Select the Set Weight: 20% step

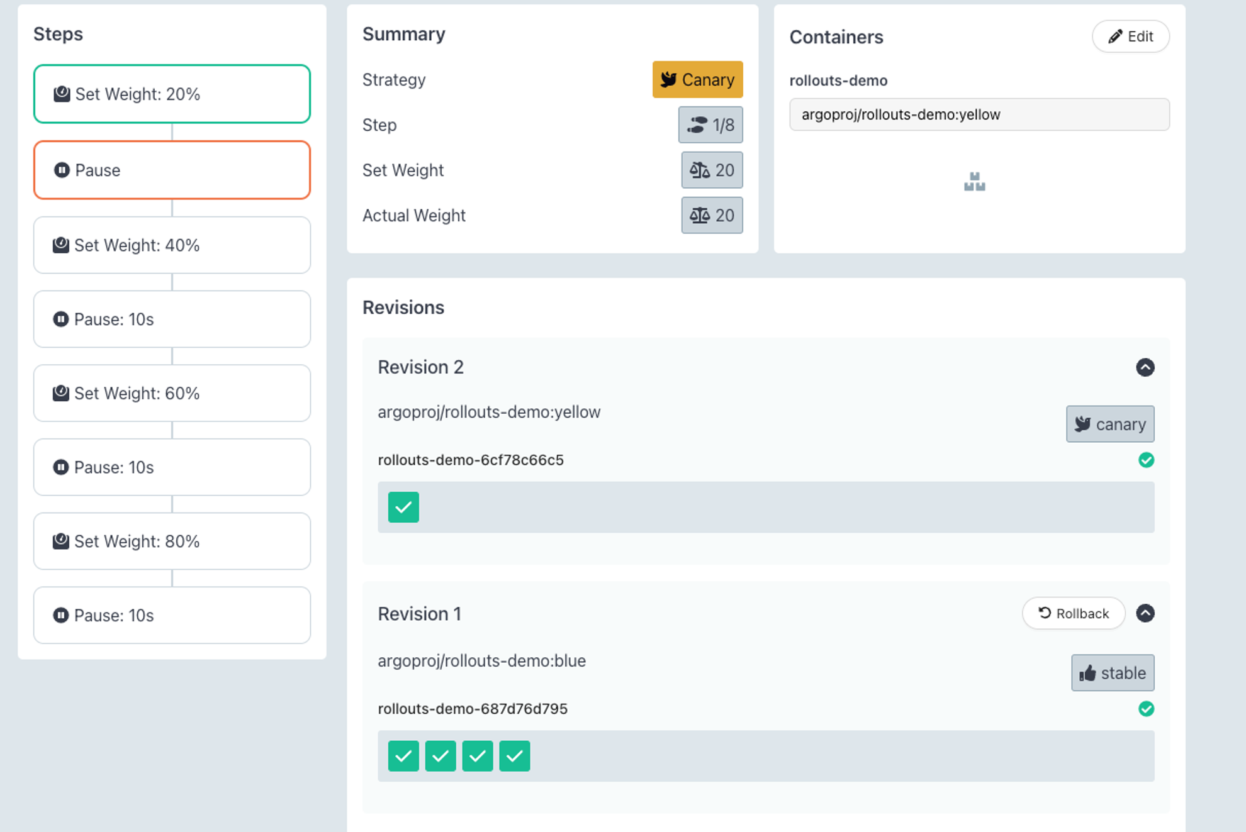(172, 94)
